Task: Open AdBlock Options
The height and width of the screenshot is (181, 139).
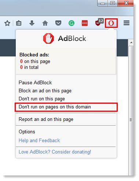Action: coord(27,132)
